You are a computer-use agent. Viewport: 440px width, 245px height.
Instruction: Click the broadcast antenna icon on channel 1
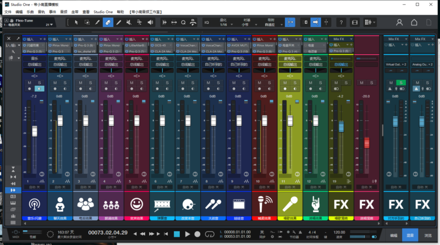(x=34, y=205)
